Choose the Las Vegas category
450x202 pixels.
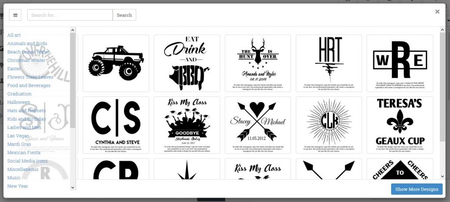pos(18,136)
